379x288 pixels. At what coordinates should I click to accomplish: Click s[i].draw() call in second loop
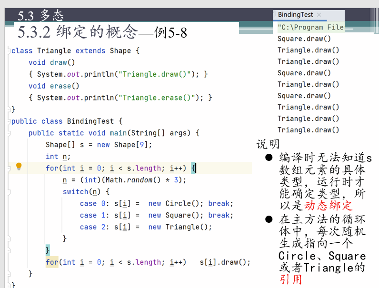coord(223,262)
